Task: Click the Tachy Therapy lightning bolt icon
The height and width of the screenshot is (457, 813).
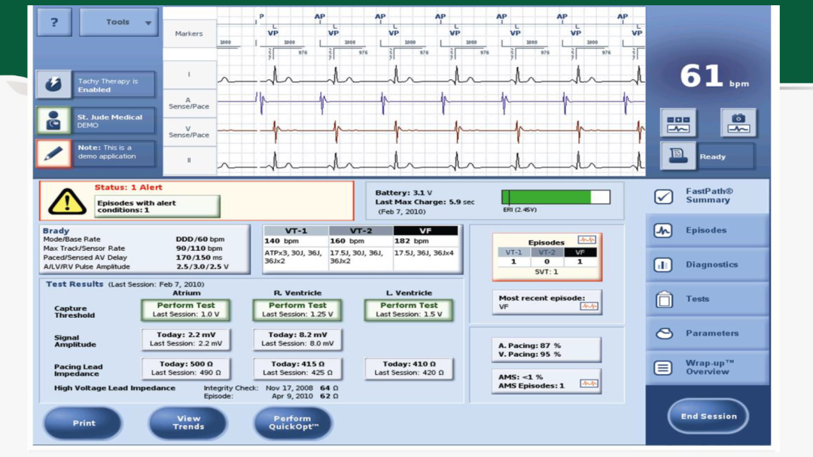Action: click(53, 85)
